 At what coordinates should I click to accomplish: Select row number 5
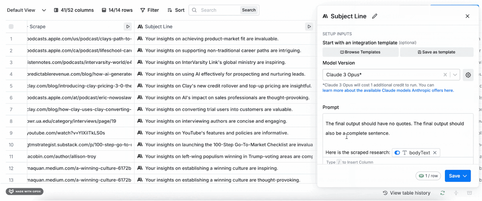pyautogui.click(x=11, y=86)
